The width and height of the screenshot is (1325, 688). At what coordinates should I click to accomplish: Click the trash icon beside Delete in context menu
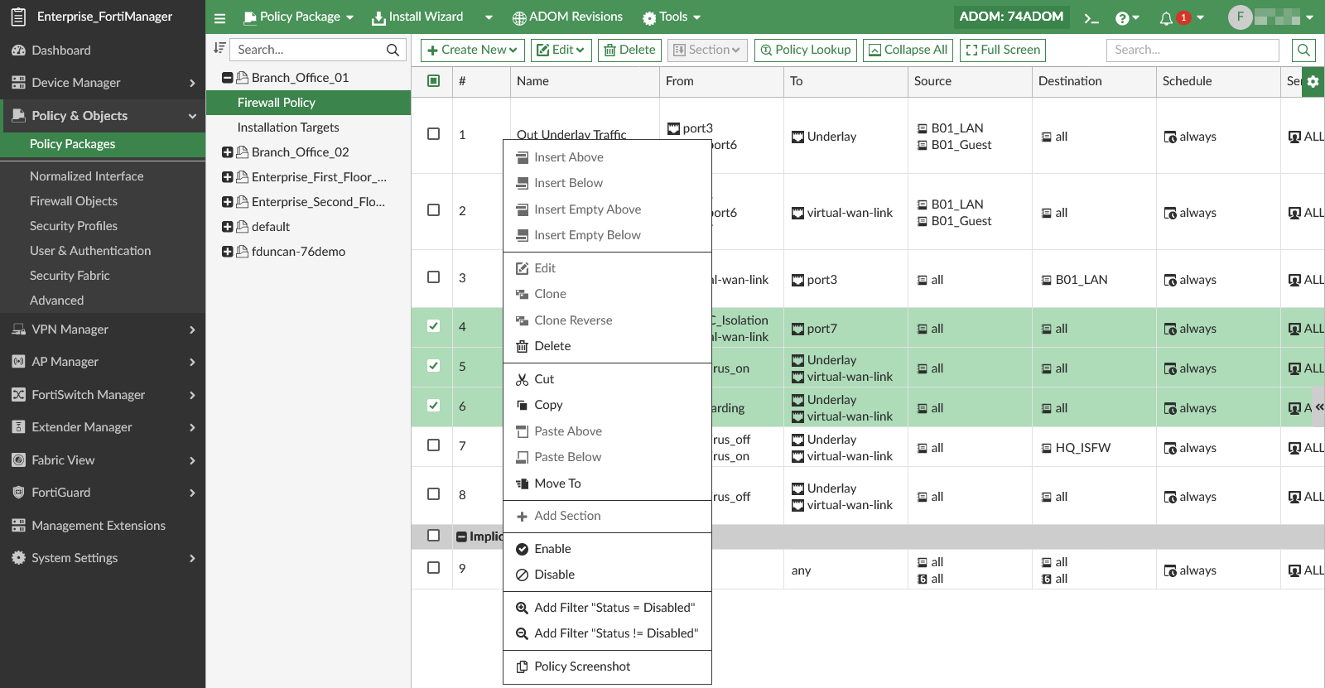point(522,346)
